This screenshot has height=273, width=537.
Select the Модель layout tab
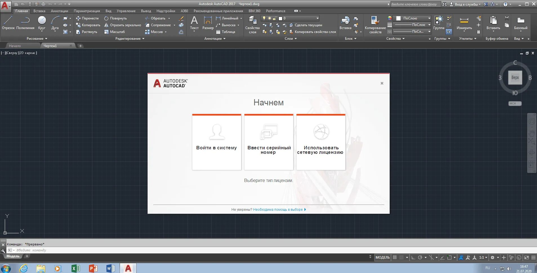13,256
